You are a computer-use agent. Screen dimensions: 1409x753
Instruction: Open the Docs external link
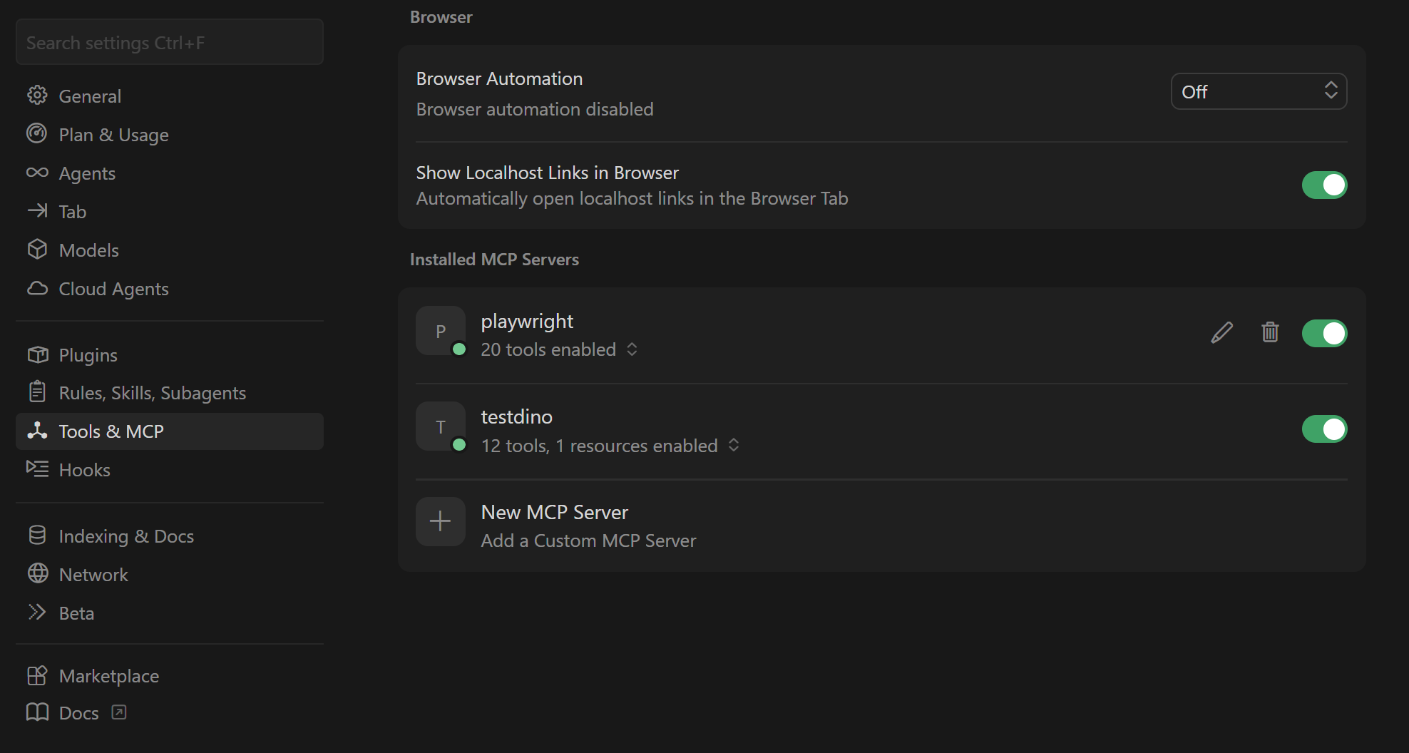pyautogui.click(x=78, y=713)
